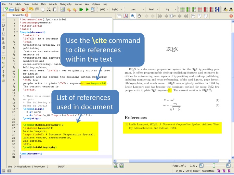Remove a table row with red row icon

(x=200, y=9)
